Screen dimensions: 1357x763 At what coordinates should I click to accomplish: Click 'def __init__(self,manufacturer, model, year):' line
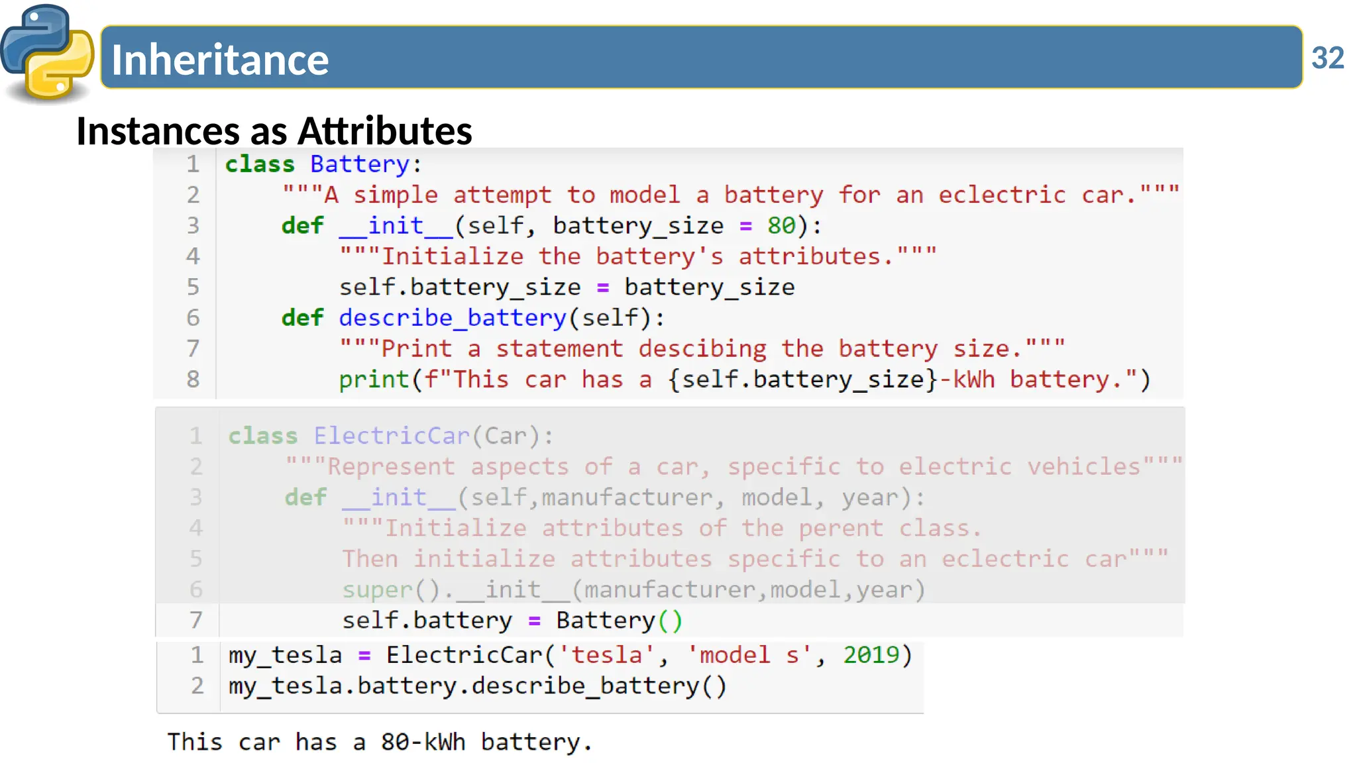tap(605, 497)
